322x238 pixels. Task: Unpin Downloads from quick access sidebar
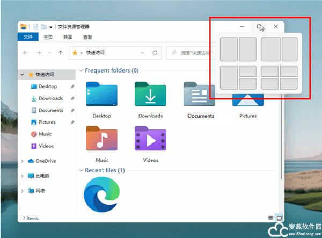point(72,98)
